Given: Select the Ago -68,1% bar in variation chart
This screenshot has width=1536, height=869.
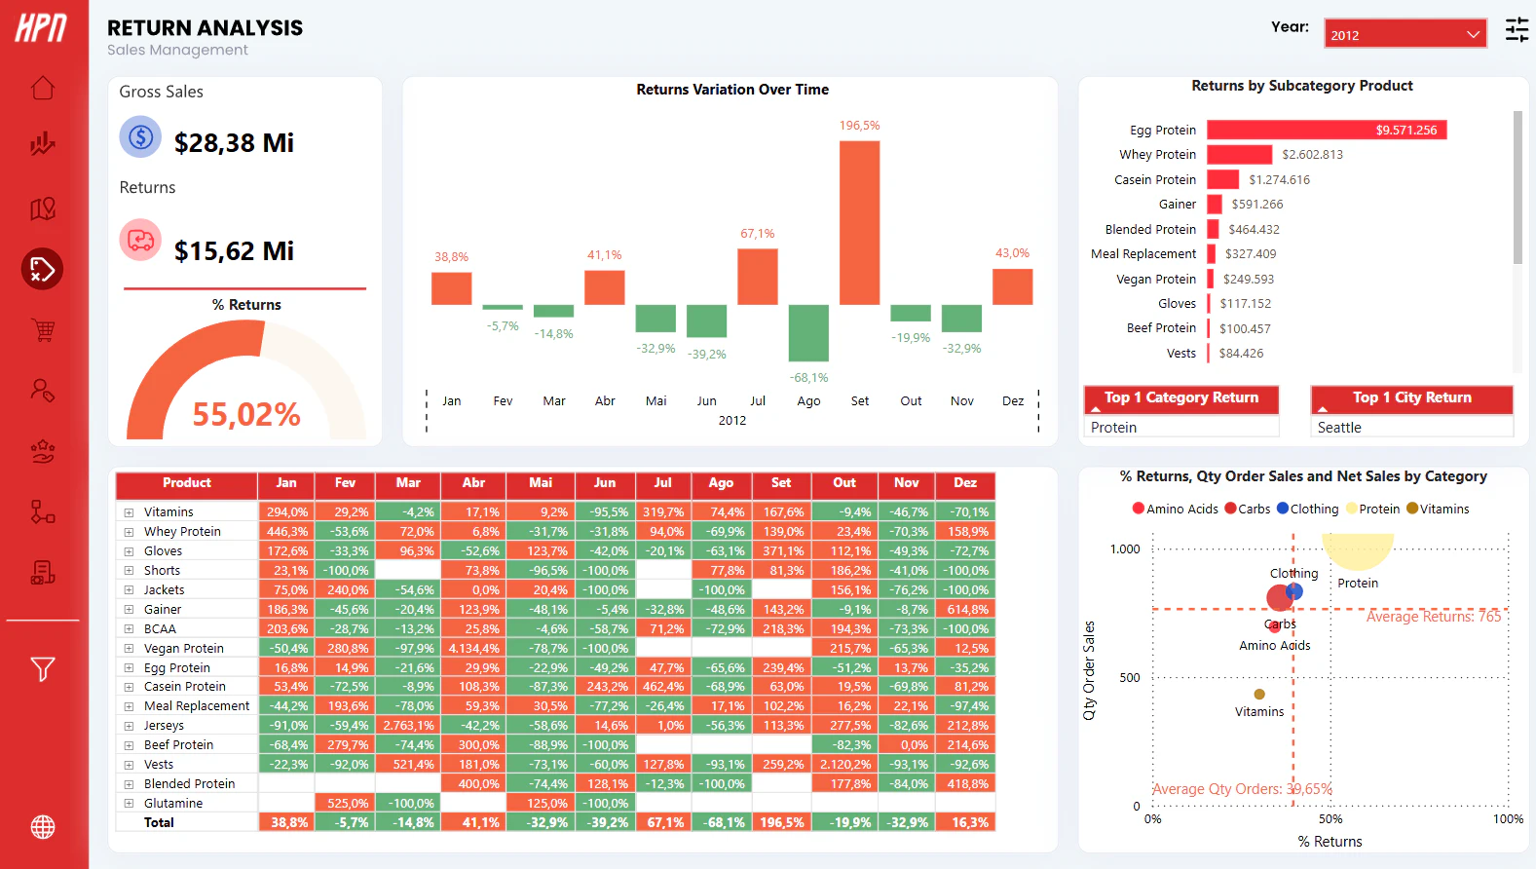Looking at the screenshot, I should [x=808, y=333].
